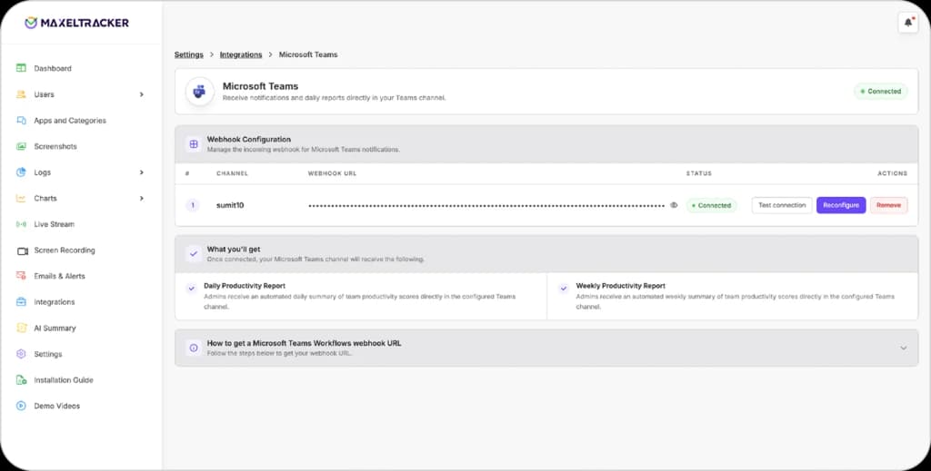The height and width of the screenshot is (471, 931).
Task: Click the Demo Videos play icon
Action: [x=22, y=406]
